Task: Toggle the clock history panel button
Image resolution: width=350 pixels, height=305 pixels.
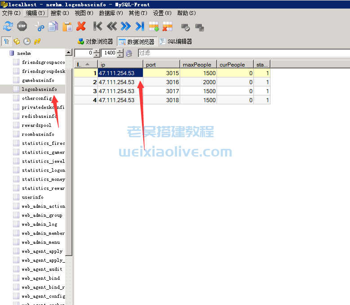Action: click(27, 41)
